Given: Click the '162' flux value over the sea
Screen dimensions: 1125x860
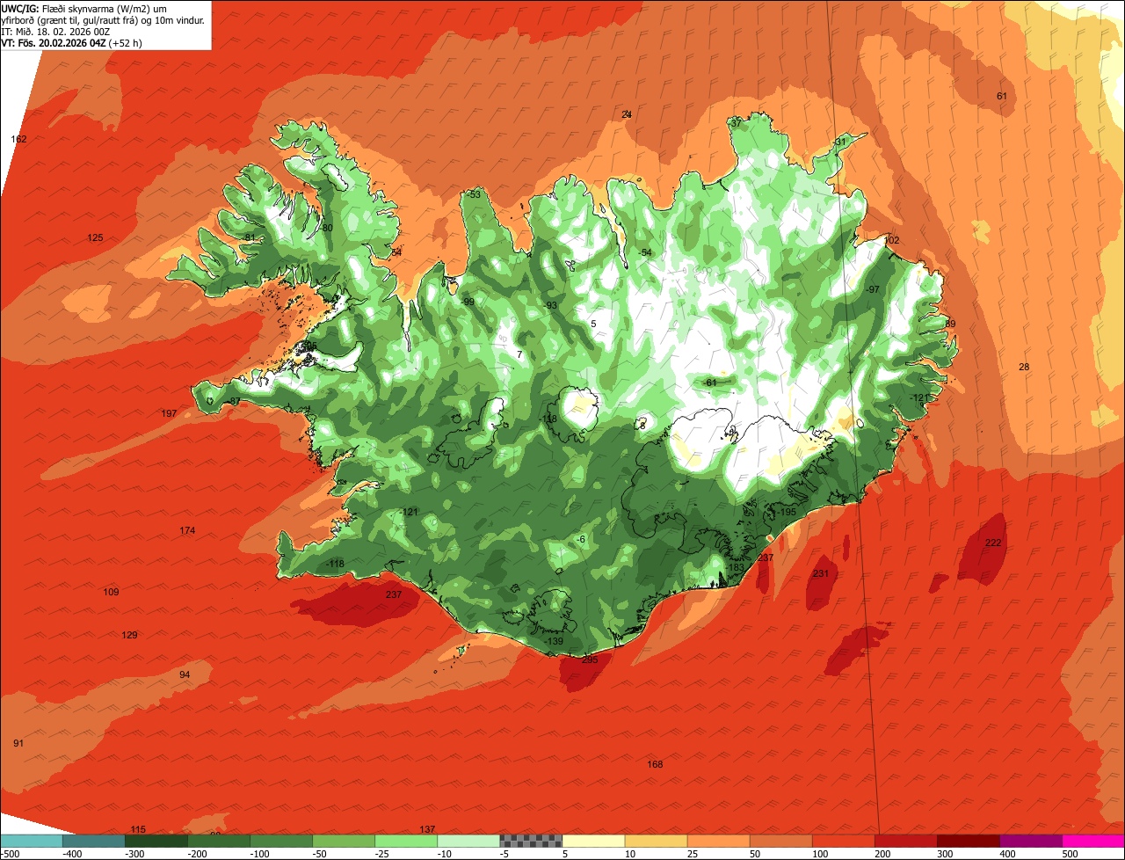Looking at the screenshot, I should [x=18, y=139].
